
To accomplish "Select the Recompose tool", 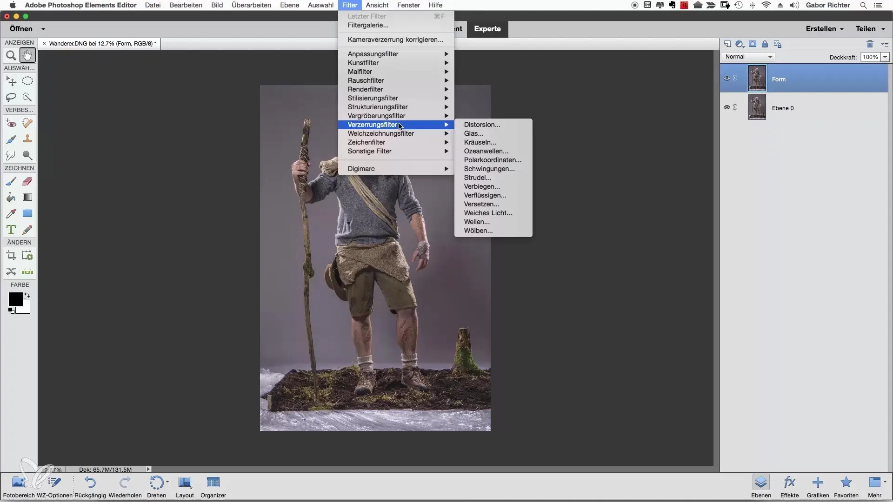I will (x=27, y=256).
